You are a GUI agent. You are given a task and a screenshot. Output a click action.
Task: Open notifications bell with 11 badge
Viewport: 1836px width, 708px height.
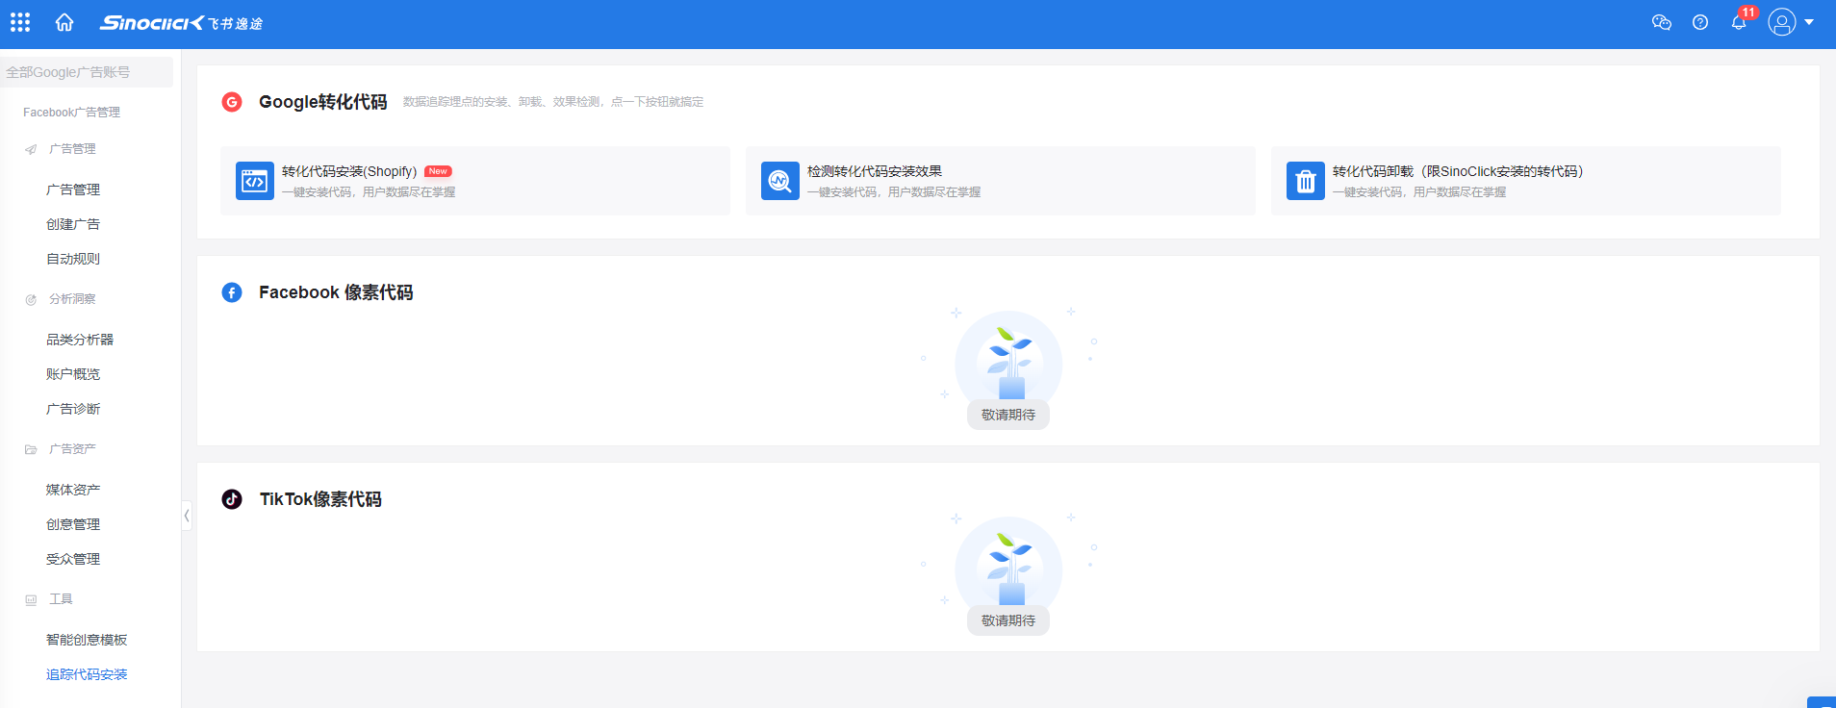click(1740, 21)
